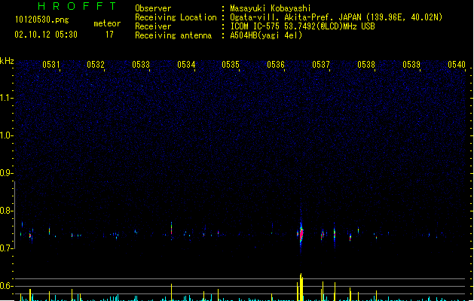Image resolution: width=474 pixels, height=301 pixels.
Task: Click the 0536 time marker
Action: click(276, 65)
